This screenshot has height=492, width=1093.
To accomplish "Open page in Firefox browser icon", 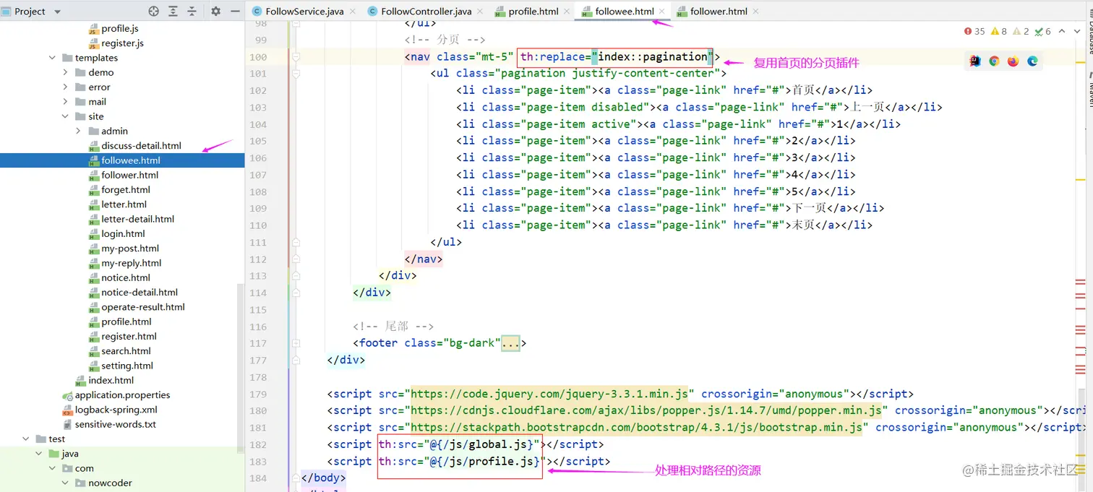I will (1013, 61).
